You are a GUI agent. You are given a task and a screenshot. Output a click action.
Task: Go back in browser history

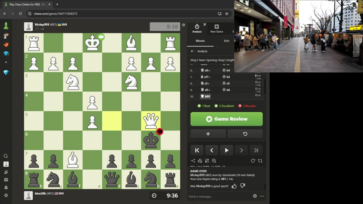coord(5,14)
